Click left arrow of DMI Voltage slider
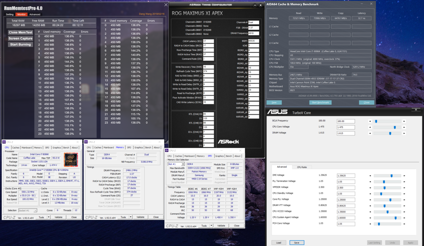The height and width of the screenshot is (246, 424). point(370,176)
